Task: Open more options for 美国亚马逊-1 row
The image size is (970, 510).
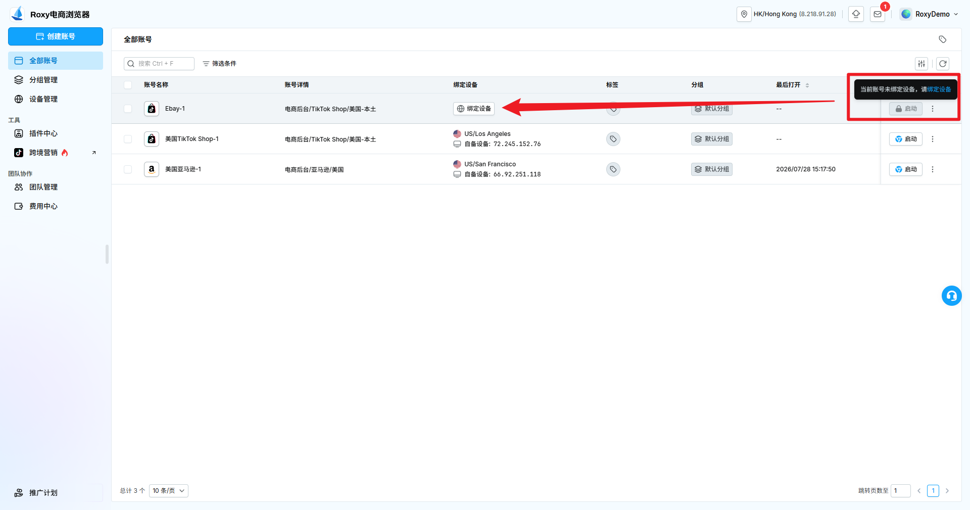Action: (933, 169)
